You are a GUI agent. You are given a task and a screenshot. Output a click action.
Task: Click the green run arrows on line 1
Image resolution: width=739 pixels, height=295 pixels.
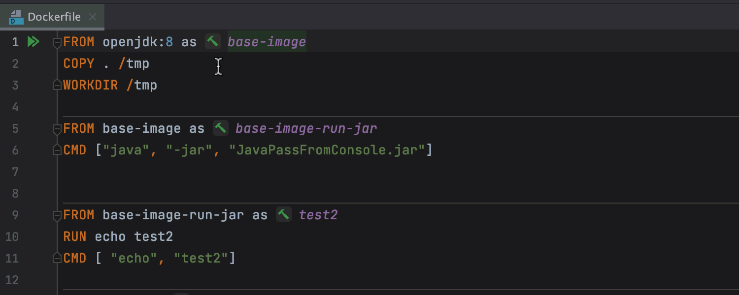click(x=33, y=42)
